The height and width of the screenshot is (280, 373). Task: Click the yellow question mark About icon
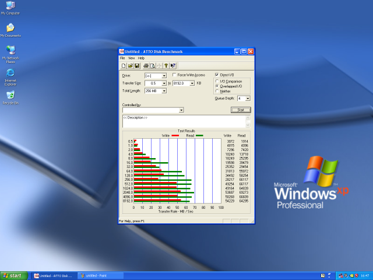[166, 66]
